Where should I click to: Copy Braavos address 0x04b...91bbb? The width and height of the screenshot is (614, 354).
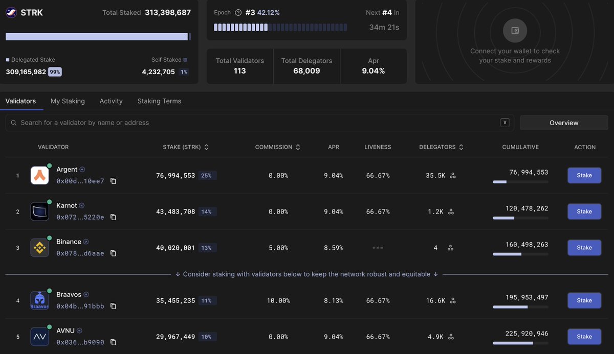[114, 306]
